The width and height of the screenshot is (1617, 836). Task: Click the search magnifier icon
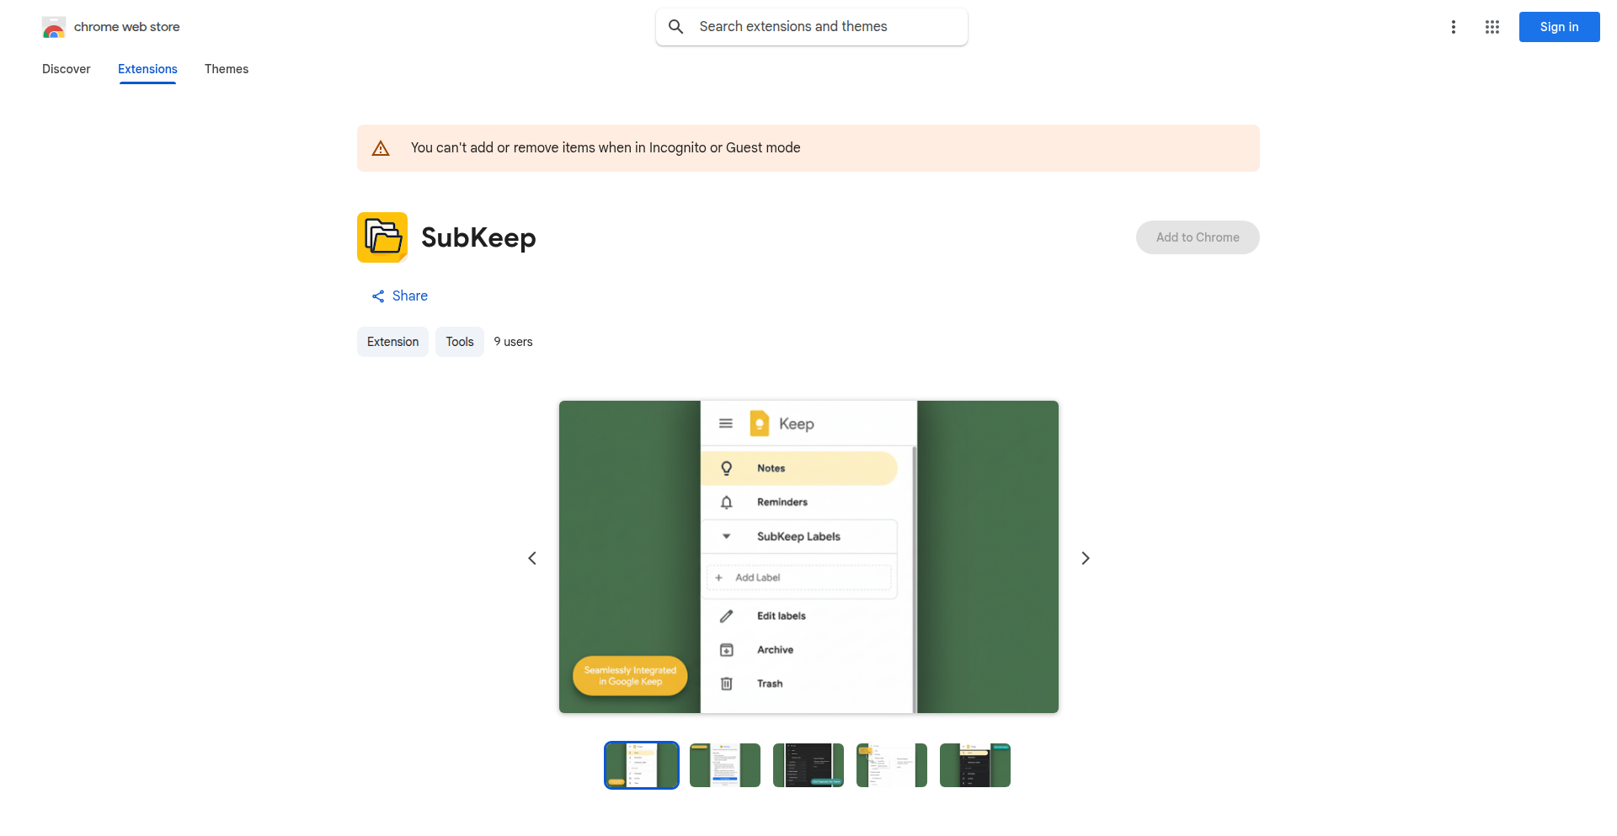(675, 27)
